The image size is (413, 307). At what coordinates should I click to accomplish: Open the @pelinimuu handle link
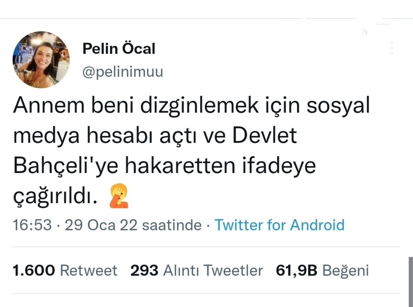123,72
